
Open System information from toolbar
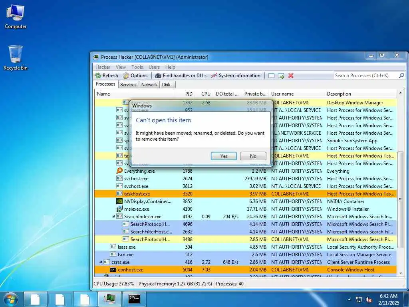point(236,76)
